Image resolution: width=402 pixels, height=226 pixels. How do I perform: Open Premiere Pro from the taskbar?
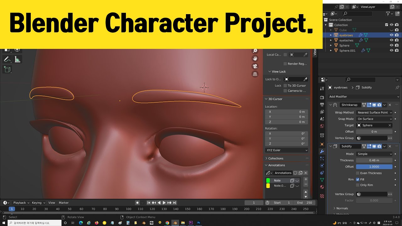pyautogui.click(x=191, y=223)
